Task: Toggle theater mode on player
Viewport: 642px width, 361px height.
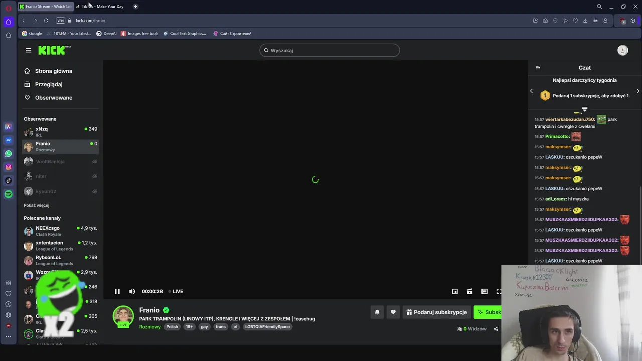Action: coord(484,291)
